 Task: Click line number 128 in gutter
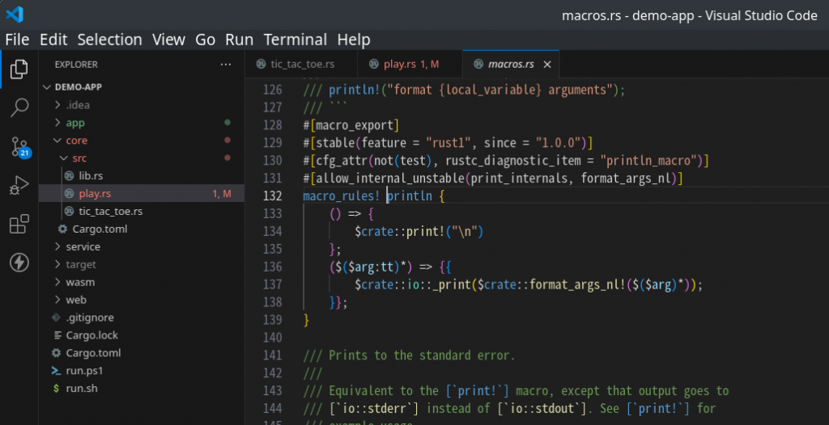point(272,125)
